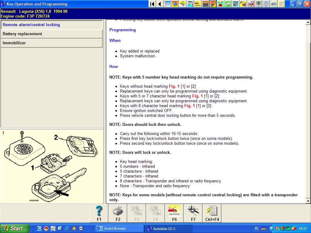This screenshot has height=233, width=311.
Task: Click 'Ensure ignition switched OFF.' line
Action: coord(146,111)
